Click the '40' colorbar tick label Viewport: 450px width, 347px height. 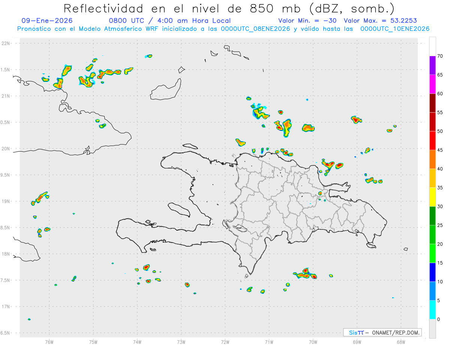click(x=440, y=169)
